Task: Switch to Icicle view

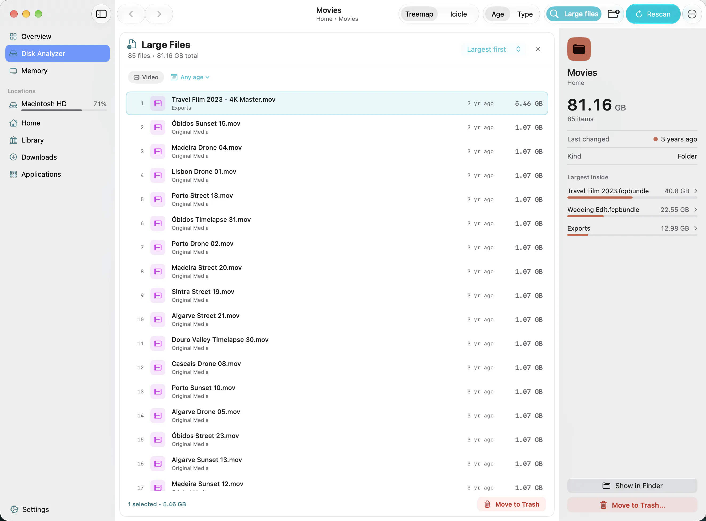Action: click(458, 14)
